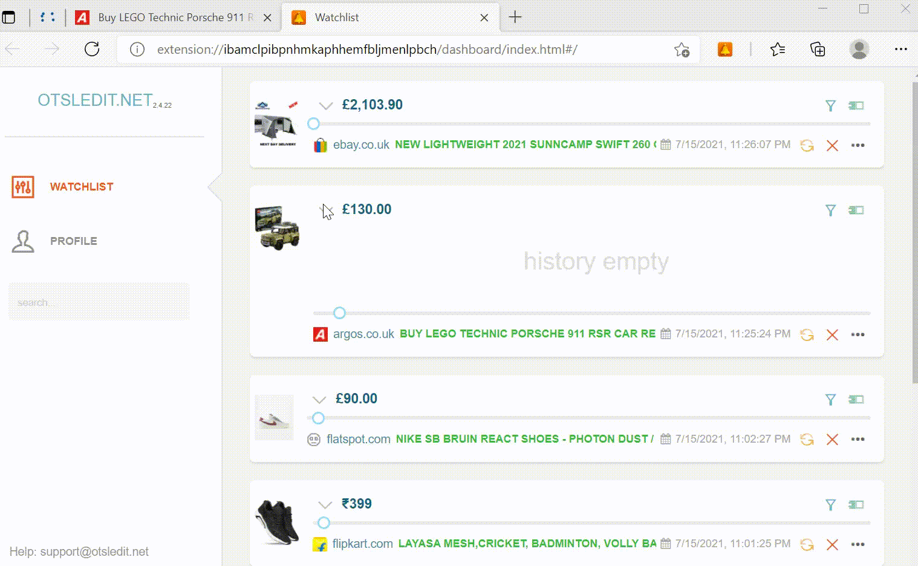Click the watchlist sliders icon in sidebar
The height and width of the screenshot is (566, 918).
(23, 187)
